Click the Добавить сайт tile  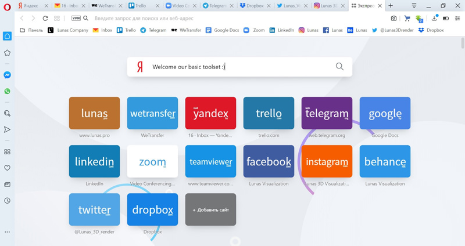pyautogui.click(x=210, y=209)
